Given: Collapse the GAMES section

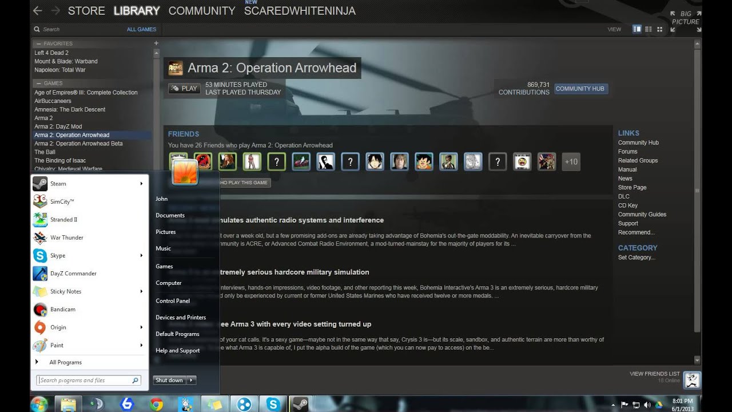Looking at the screenshot, I should (39, 84).
